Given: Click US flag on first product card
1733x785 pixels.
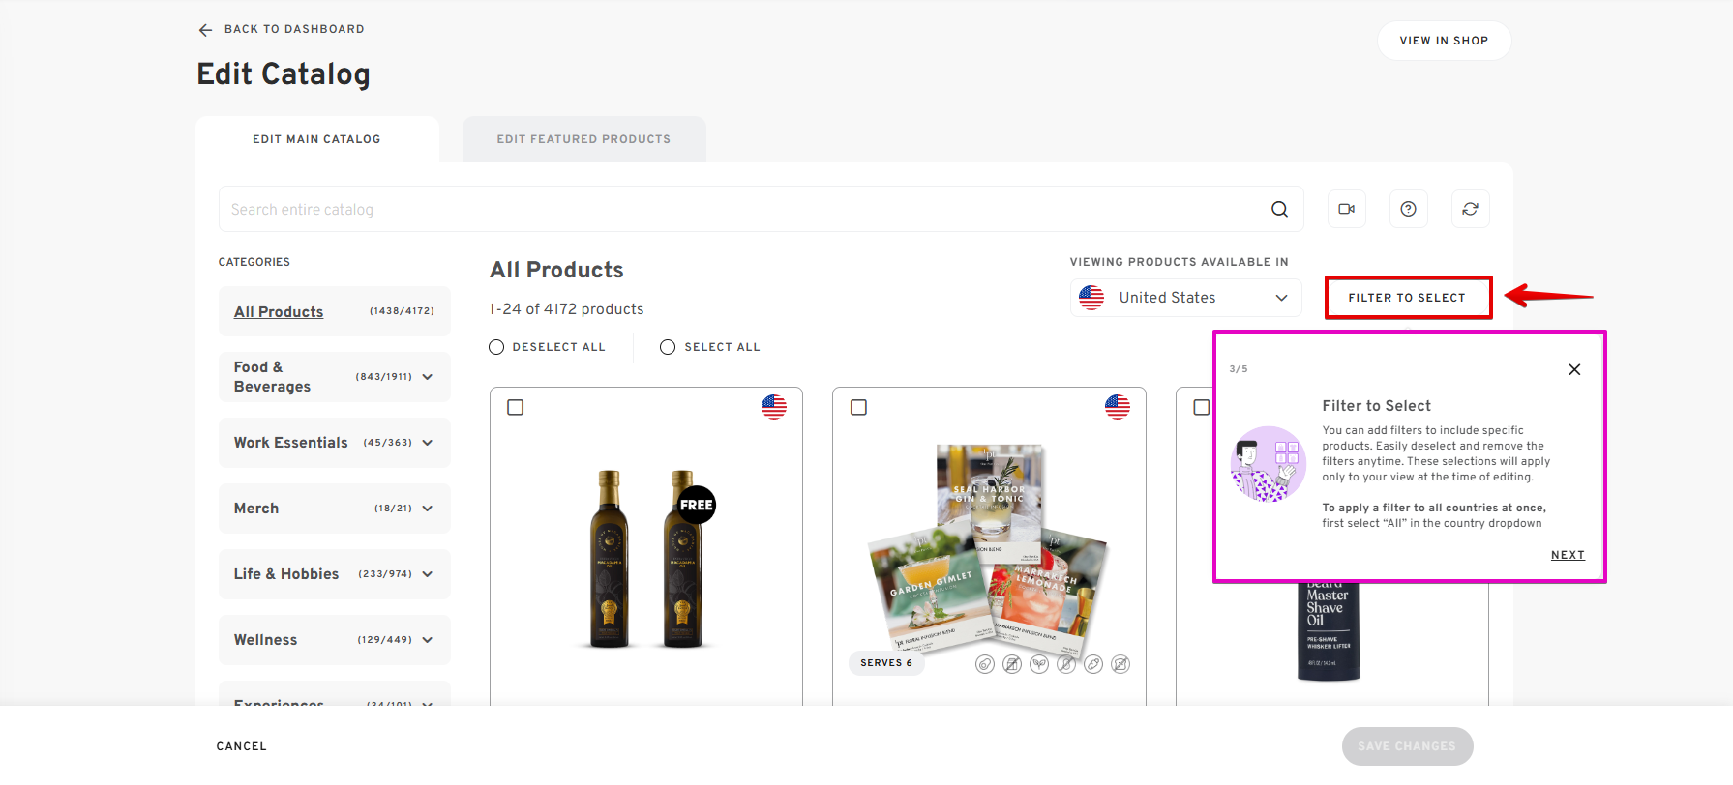Looking at the screenshot, I should (774, 407).
